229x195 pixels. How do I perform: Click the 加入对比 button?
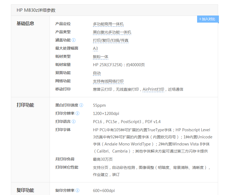[208, 19]
